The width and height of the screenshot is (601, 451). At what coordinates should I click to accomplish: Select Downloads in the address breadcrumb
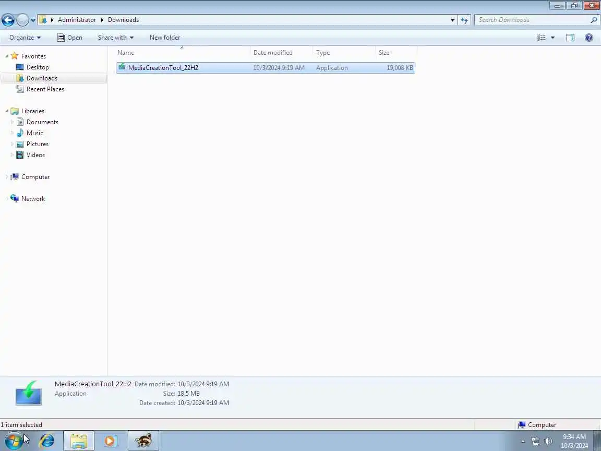[124, 20]
